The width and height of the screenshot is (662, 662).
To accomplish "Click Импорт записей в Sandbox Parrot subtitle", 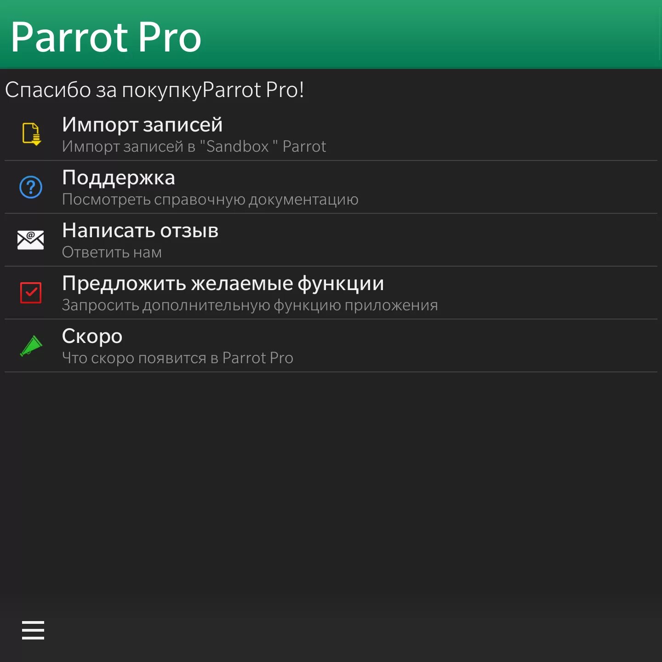I will point(194,146).
